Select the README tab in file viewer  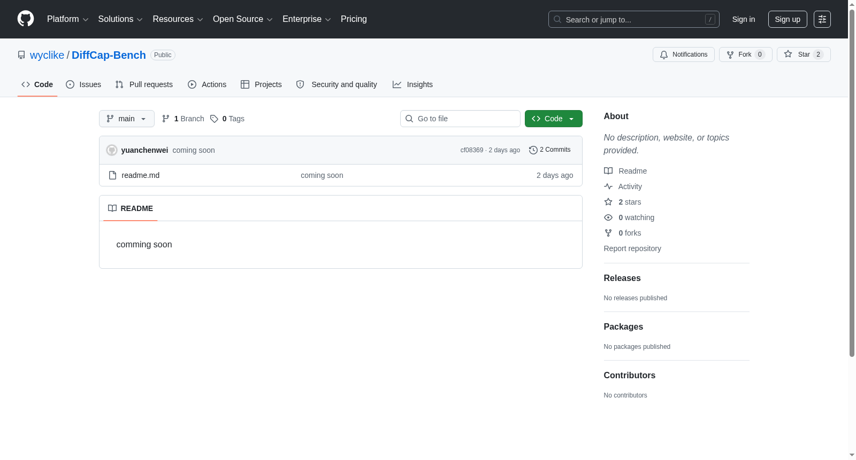(x=131, y=208)
